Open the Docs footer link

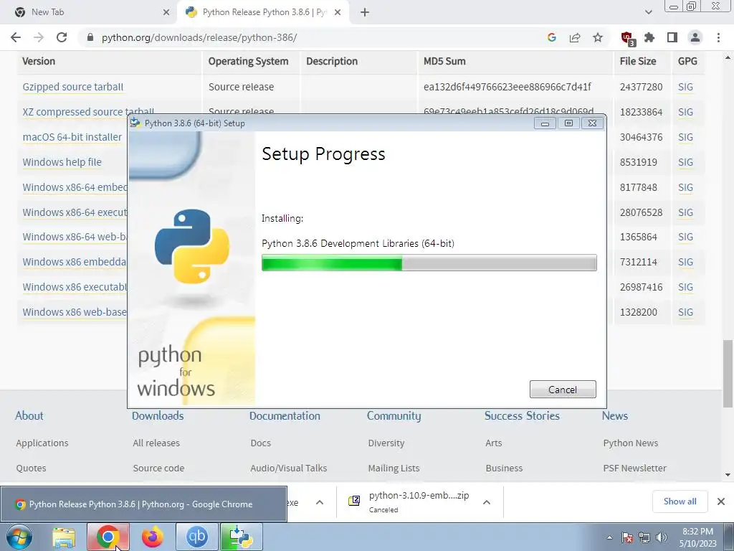click(260, 443)
